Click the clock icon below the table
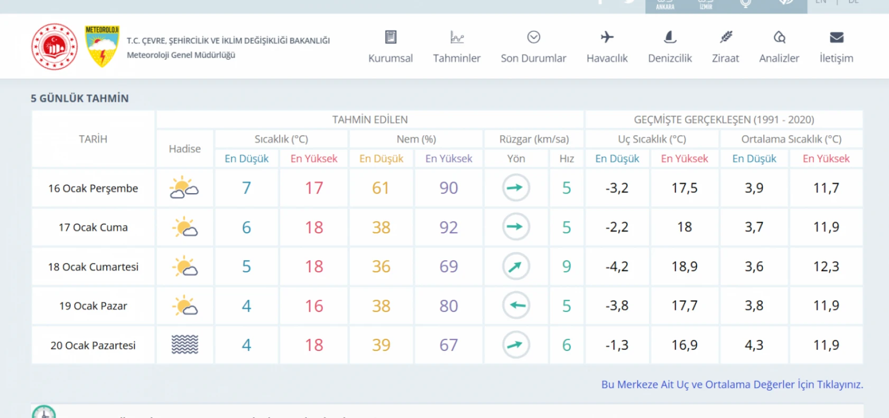 [x=44, y=413]
